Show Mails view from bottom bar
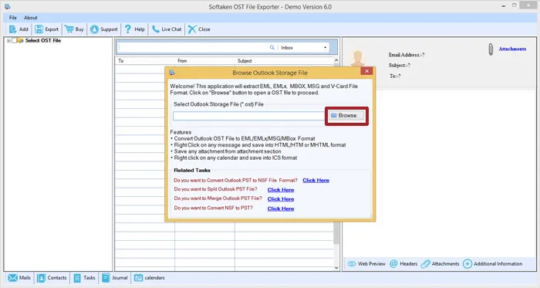This screenshot has width=540, height=288. tap(19, 278)
